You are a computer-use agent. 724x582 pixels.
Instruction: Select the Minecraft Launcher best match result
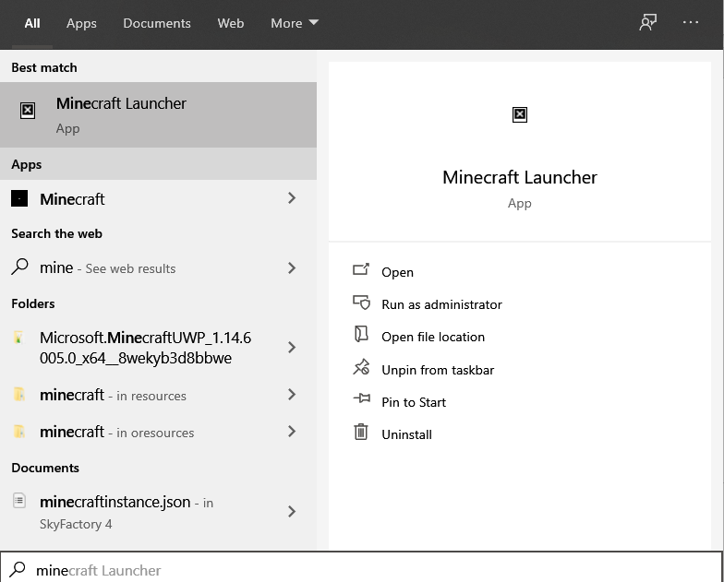point(159,114)
